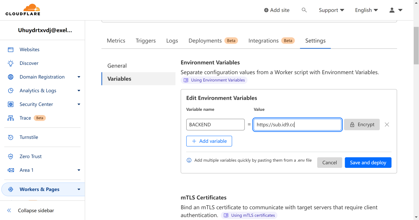Click the Workers & Pages icon
This screenshot has height=220, width=419.
[11, 189]
